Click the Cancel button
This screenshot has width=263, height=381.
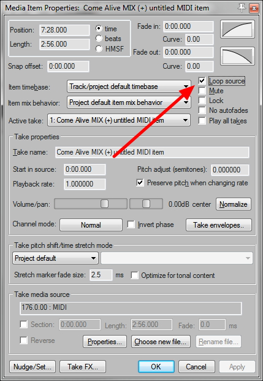click(x=196, y=366)
